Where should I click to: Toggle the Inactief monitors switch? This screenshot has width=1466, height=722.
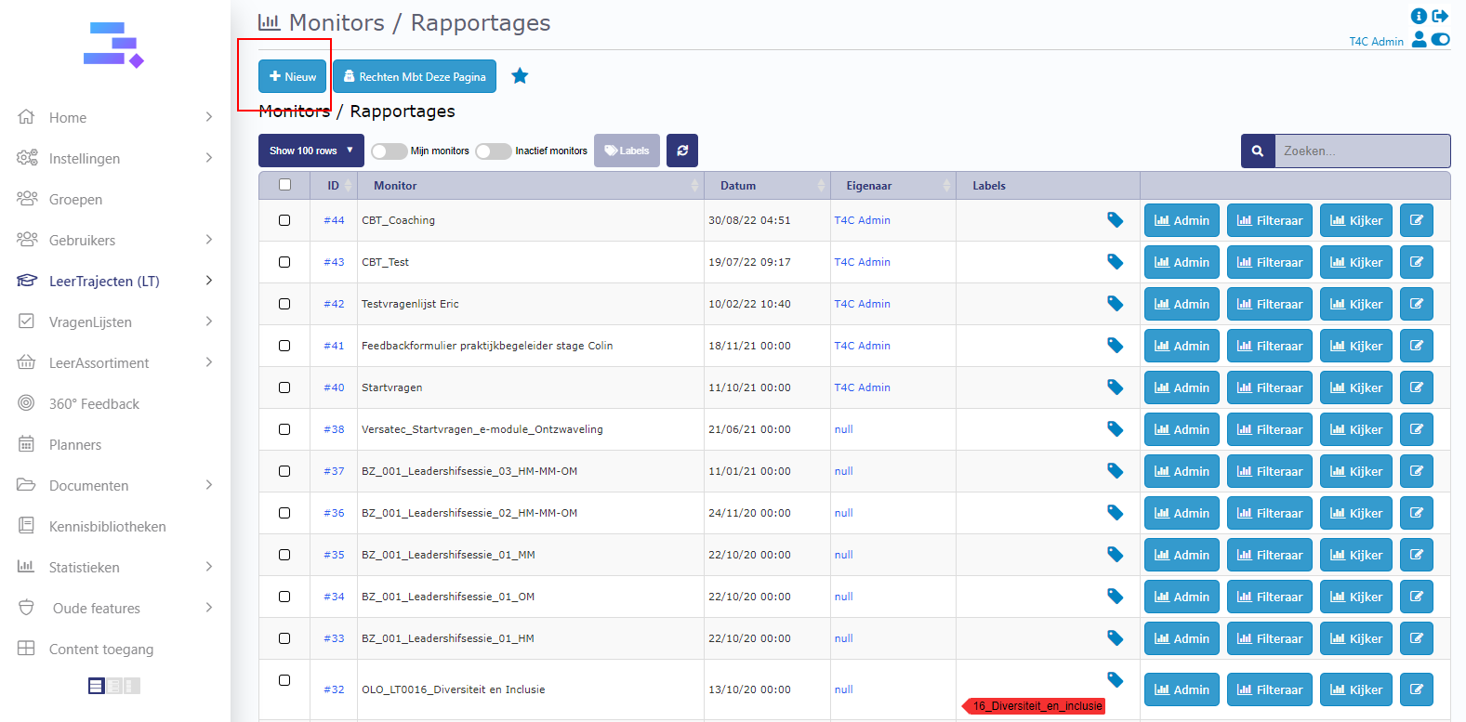[493, 151]
